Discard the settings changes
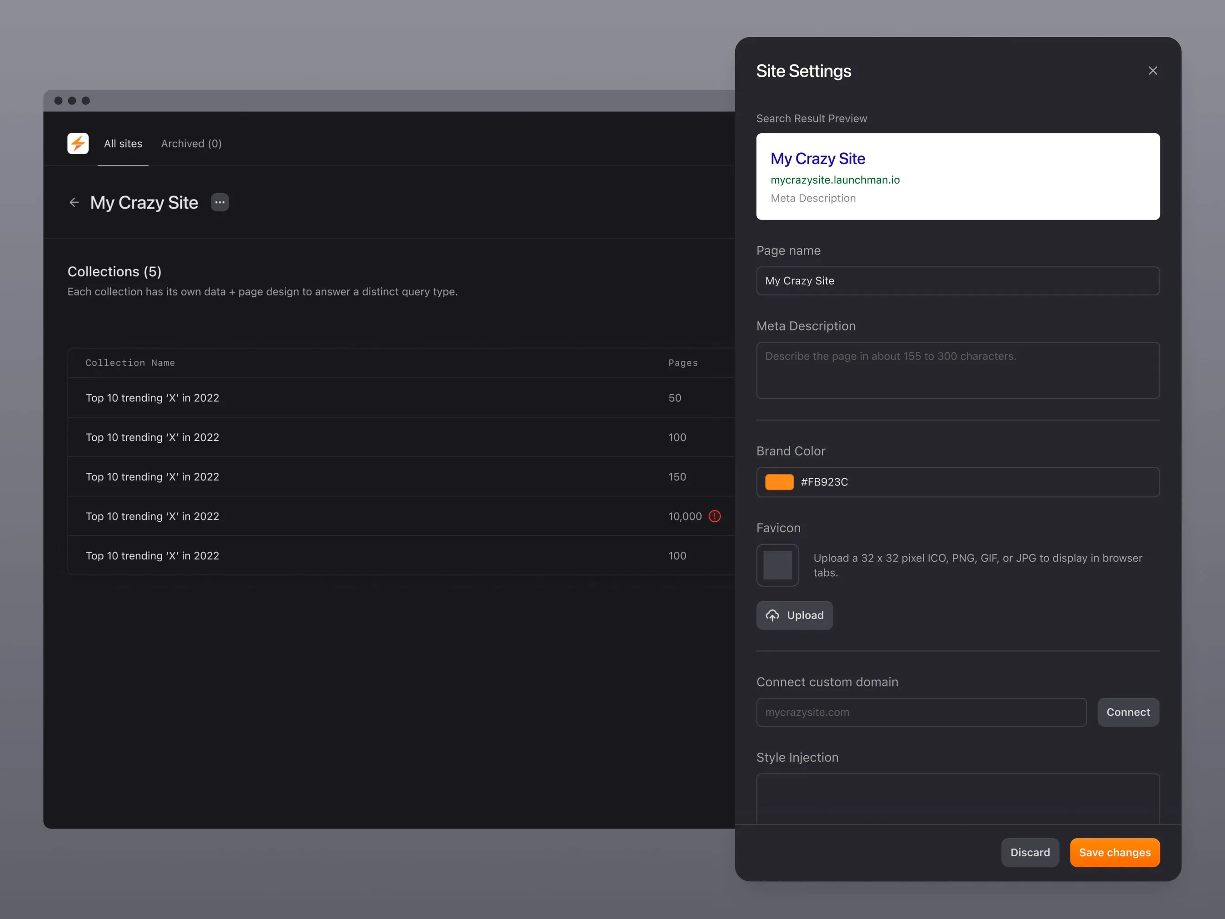Screen dimensions: 1225x919 (x=1030, y=853)
